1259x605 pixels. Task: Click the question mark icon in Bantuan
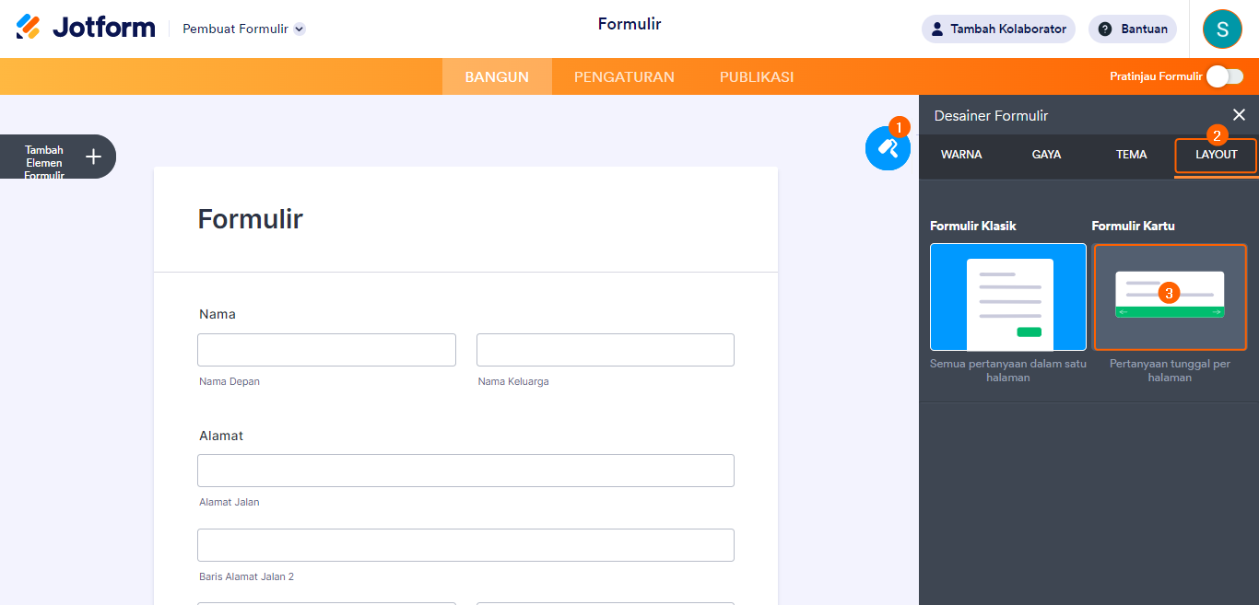1104,29
